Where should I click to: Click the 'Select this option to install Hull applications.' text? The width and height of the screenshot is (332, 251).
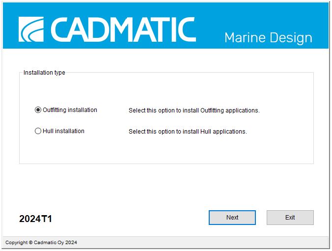pos(188,132)
